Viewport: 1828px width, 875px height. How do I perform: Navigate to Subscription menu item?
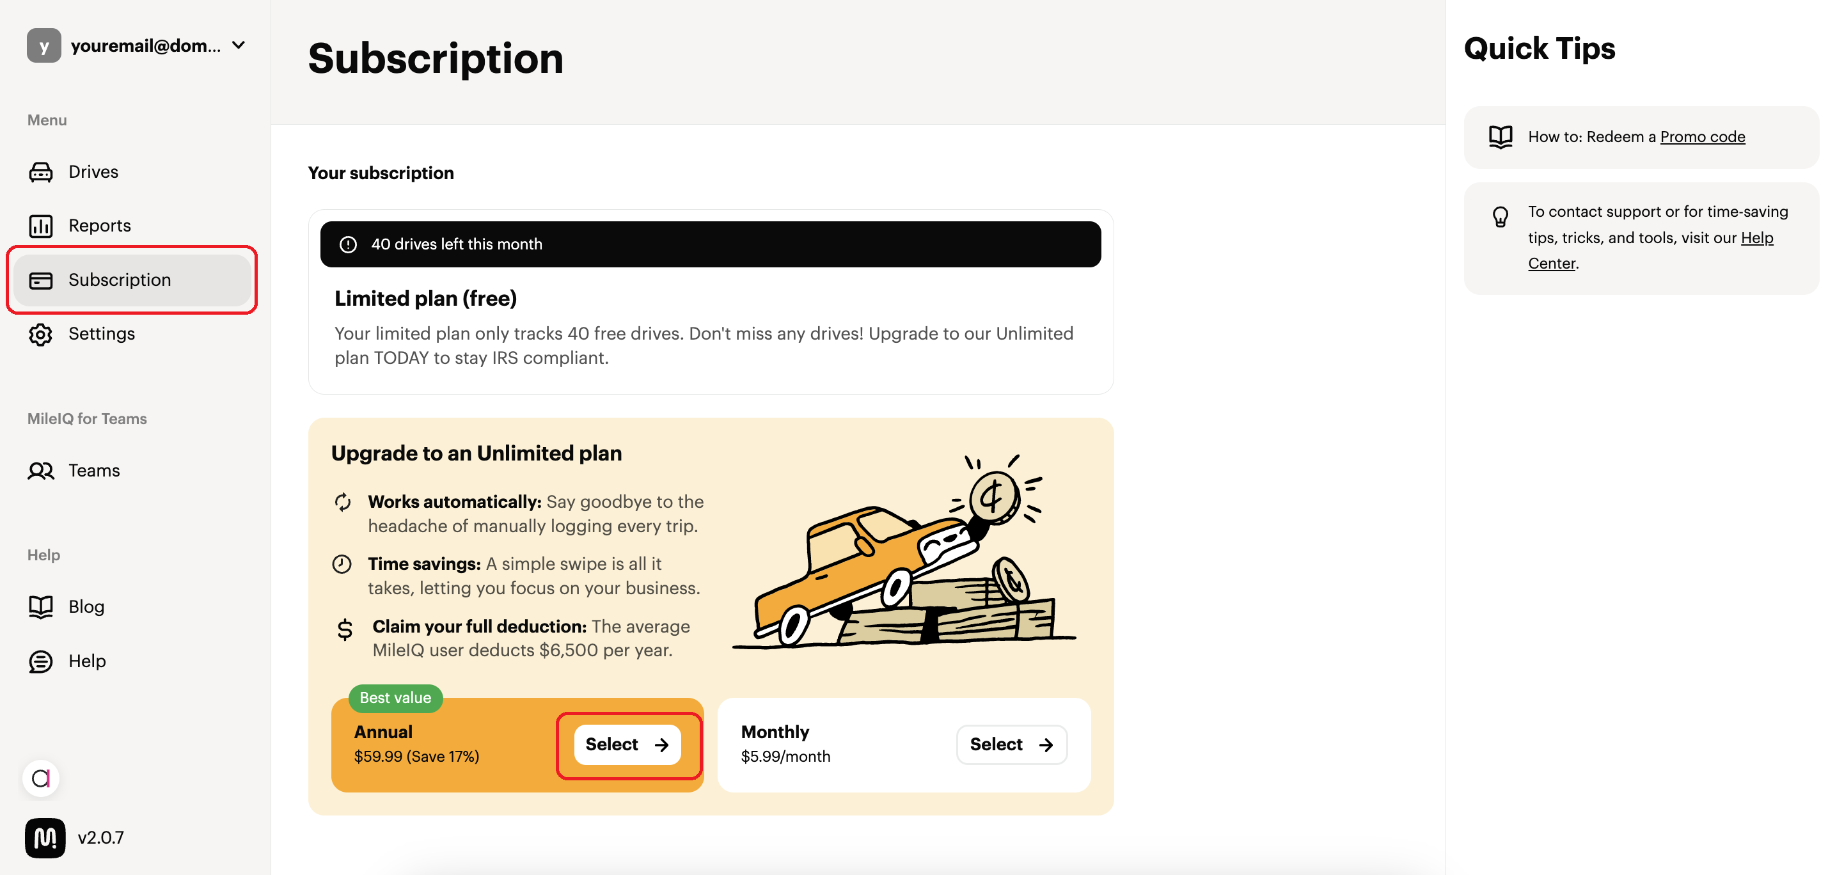click(x=119, y=278)
